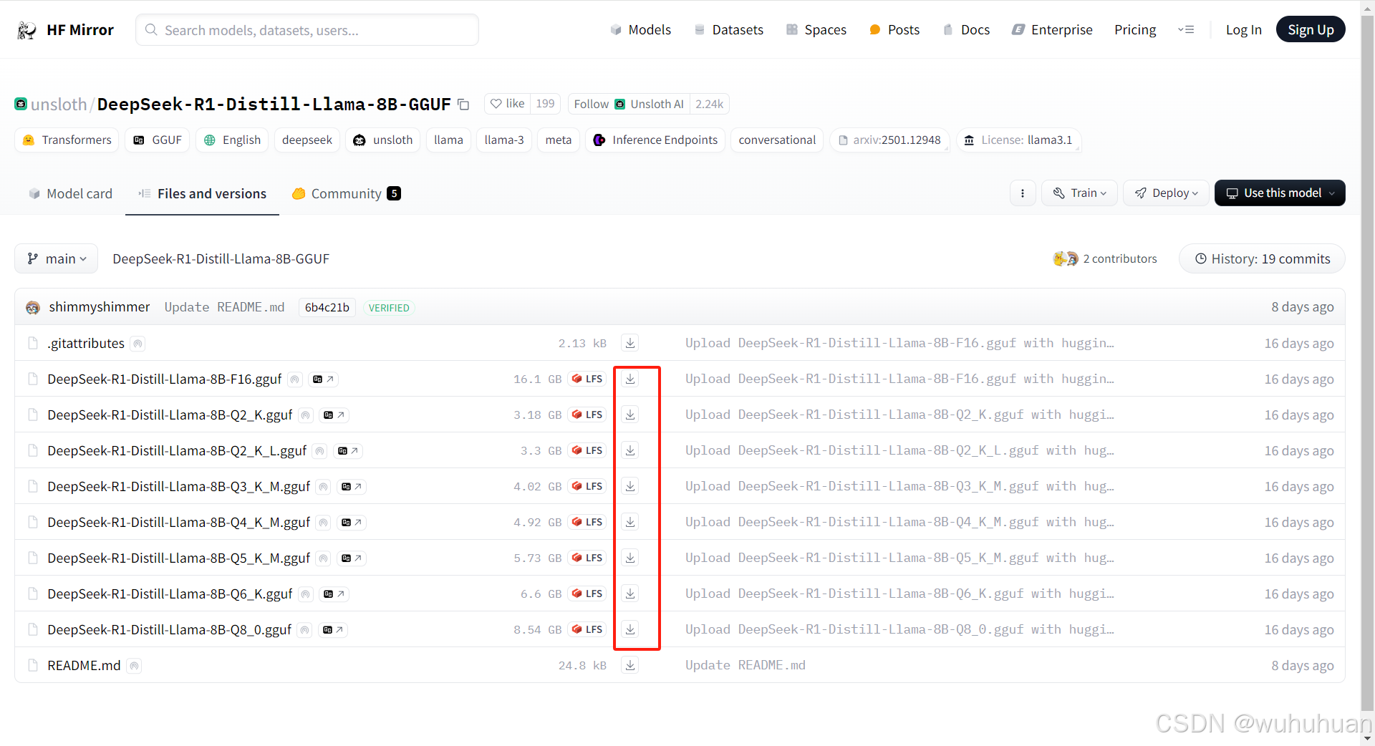The width and height of the screenshot is (1375, 746).
Task: Click the LFS badge on the Q6_K.gguf row
Action: pos(588,594)
